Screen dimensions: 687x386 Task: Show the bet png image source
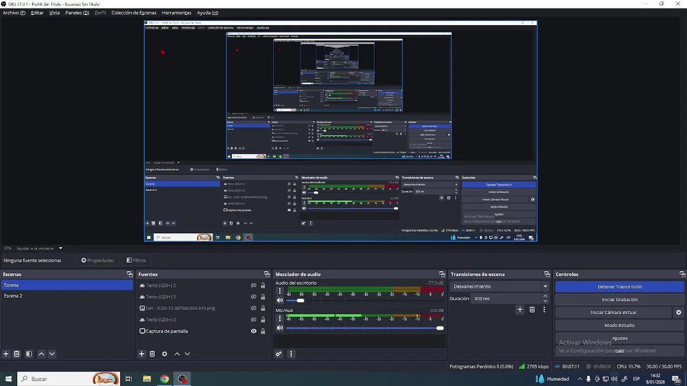(x=254, y=308)
